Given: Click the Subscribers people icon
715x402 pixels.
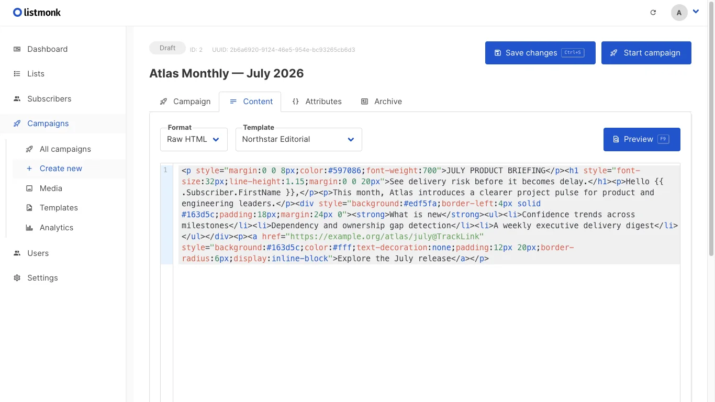Looking at the screenshot, I should pos(17,99).
